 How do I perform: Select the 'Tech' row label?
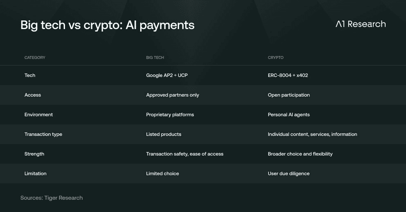tap(30, 75)
